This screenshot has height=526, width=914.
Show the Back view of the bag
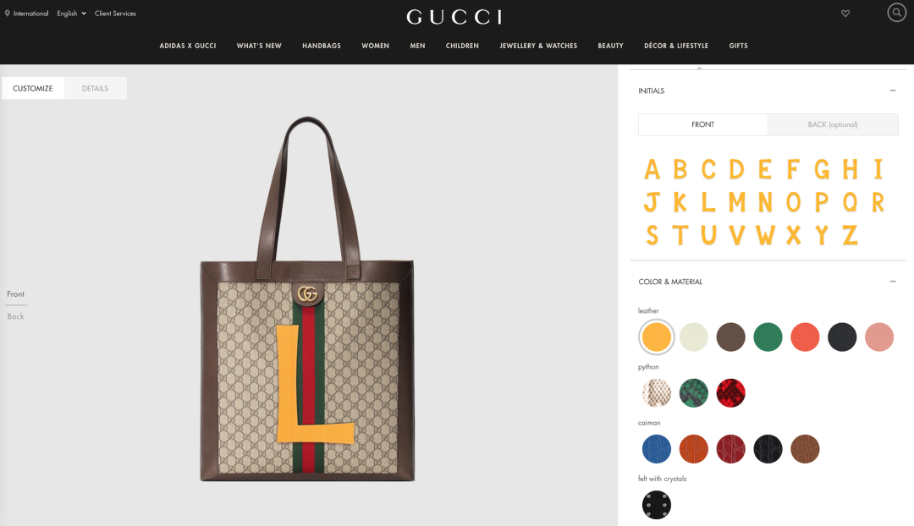16,316
